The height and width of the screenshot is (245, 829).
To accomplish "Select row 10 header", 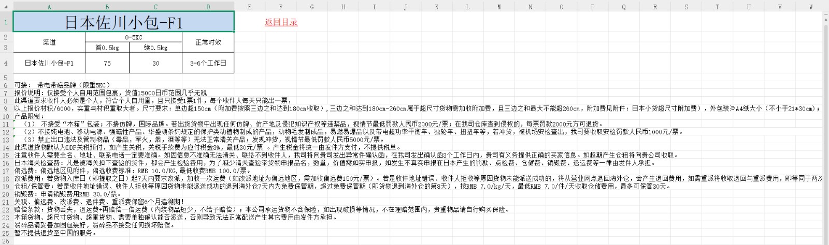I will click(x=6, y=116).
